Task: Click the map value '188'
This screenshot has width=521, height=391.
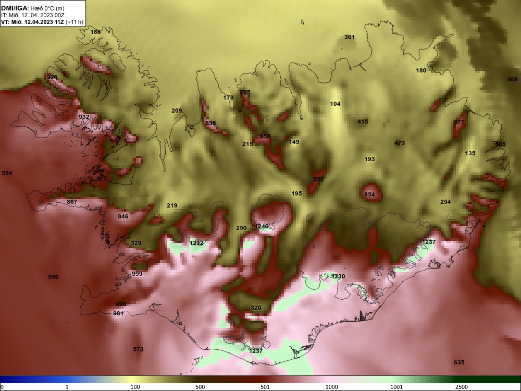Action: [x=95, y=32]
